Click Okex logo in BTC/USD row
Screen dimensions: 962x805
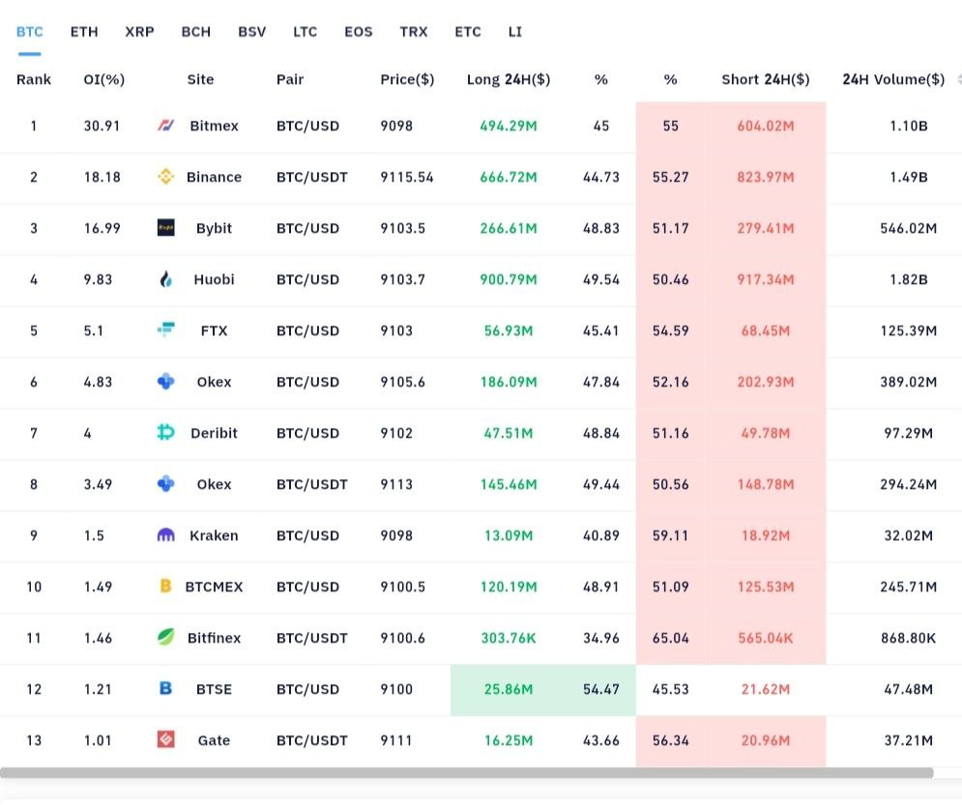tap(165, 382)
